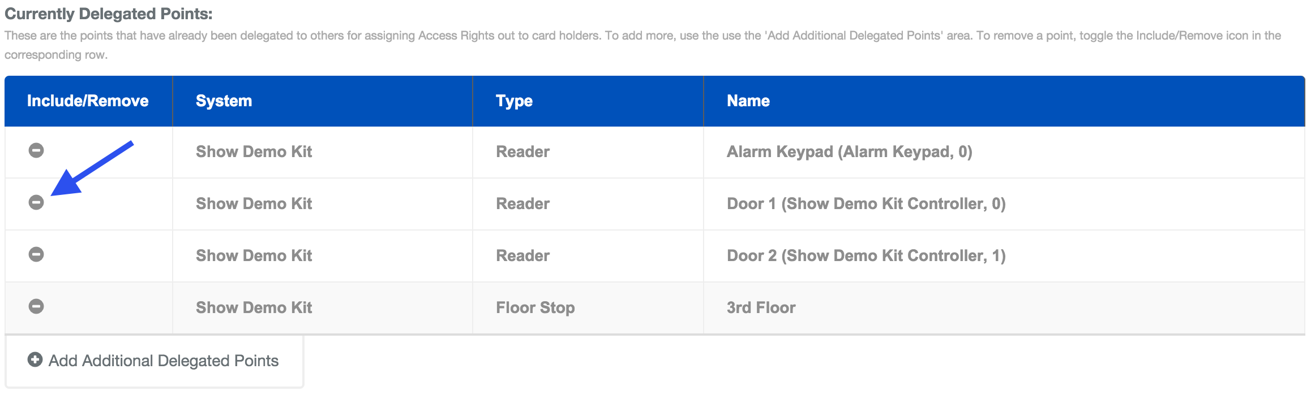Screen dimensions: 1311x408
Task: Select the Name column header
Action: [x=748, y=101]
